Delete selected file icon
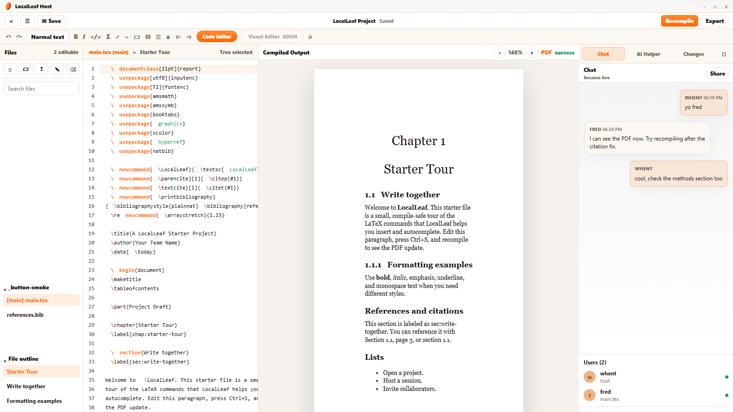Image resolution: width=733 pixels, height=412 pixels. pos(73,69)
